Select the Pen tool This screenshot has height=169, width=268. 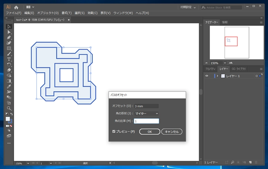9,38
